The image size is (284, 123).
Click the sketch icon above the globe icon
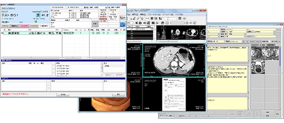click(x=123, y=18)
